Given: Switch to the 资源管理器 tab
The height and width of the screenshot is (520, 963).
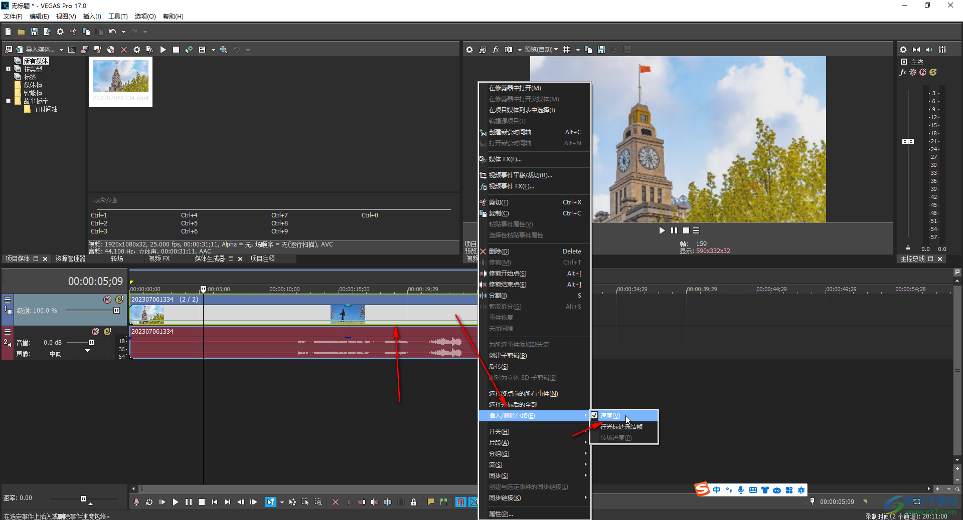Looking at the screenshot, I should pos(70,259).
